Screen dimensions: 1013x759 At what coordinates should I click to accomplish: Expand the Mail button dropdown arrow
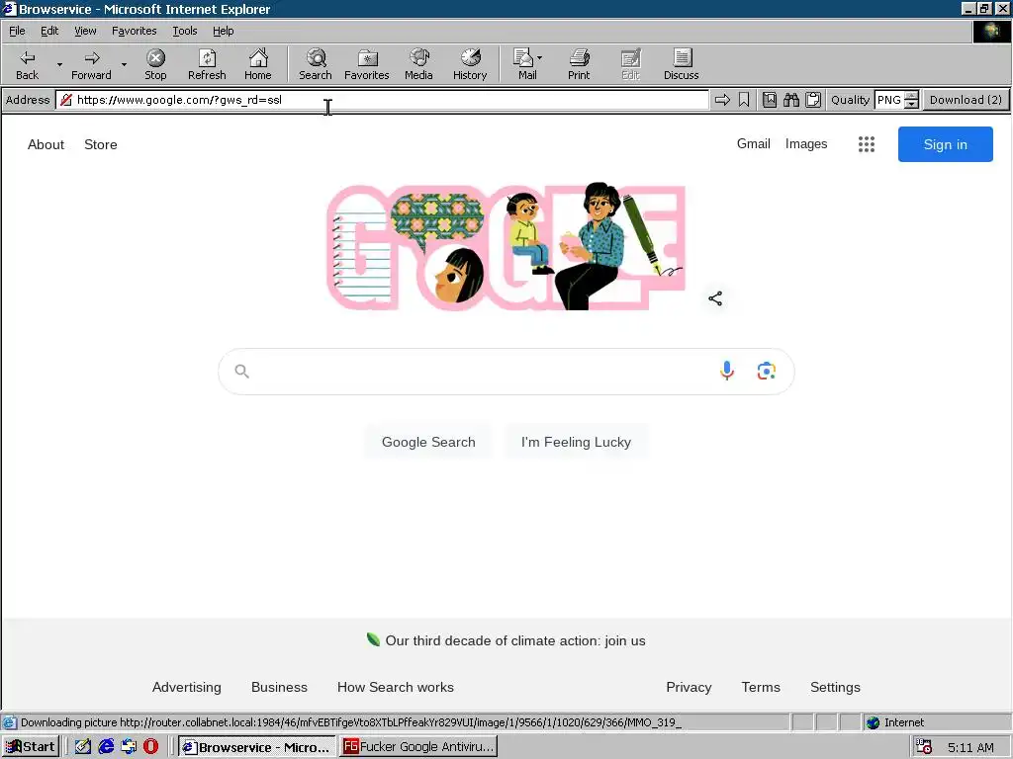coord(540,58)
